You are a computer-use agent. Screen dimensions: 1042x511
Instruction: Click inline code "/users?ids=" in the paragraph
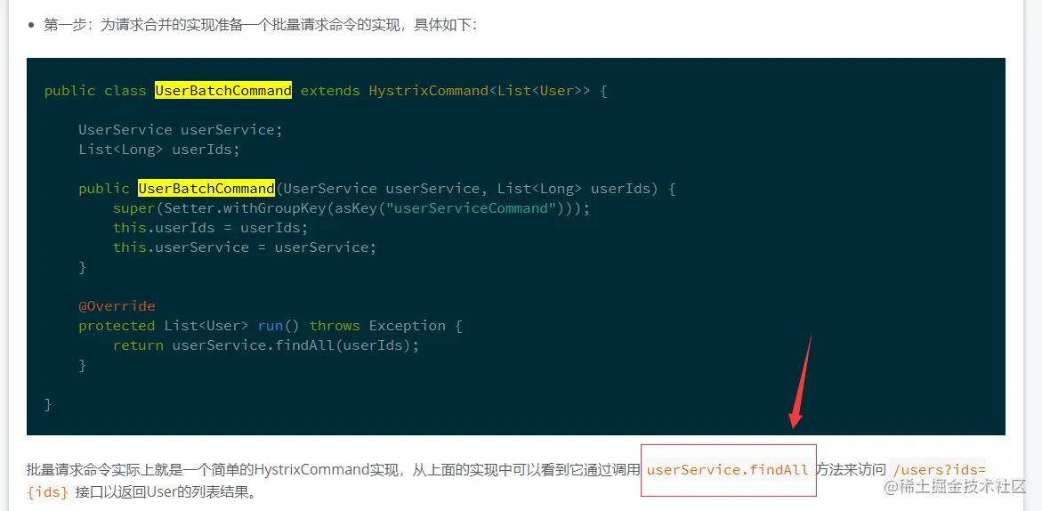pos(939,470)
